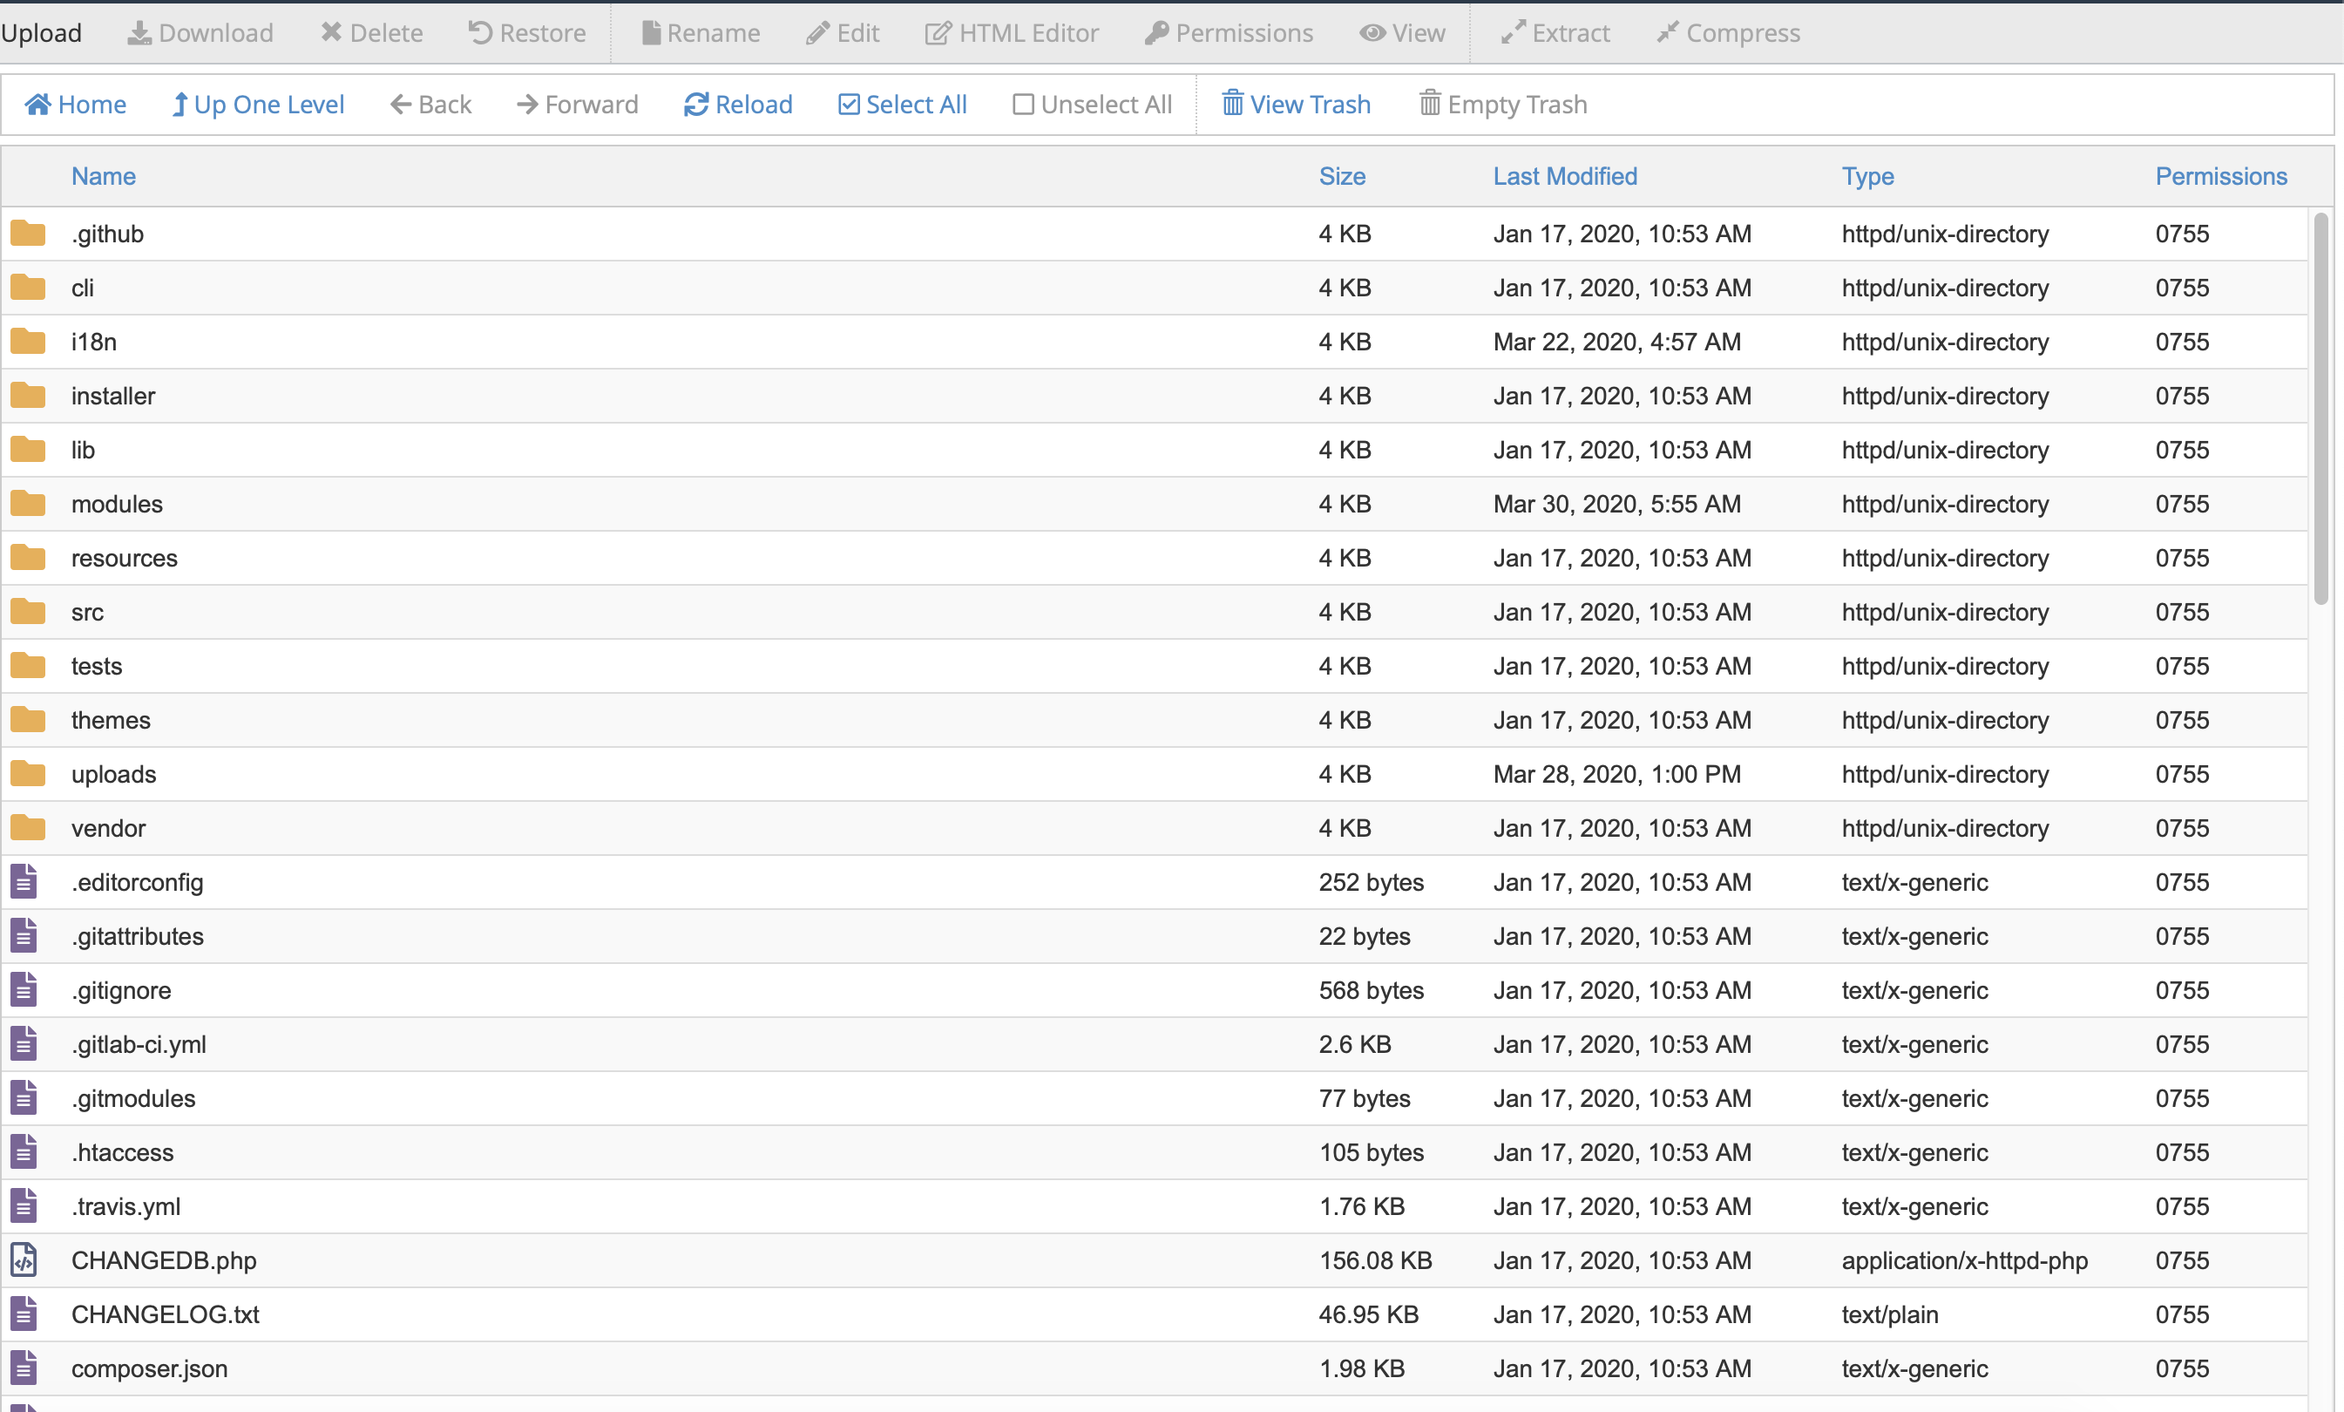Click the CHANGELOG.txt file icon

click(x=24, y=1314)
